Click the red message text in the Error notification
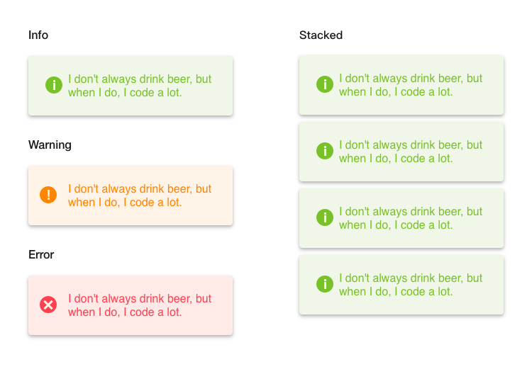Screen dimensions: 532x374 [140, 305]
